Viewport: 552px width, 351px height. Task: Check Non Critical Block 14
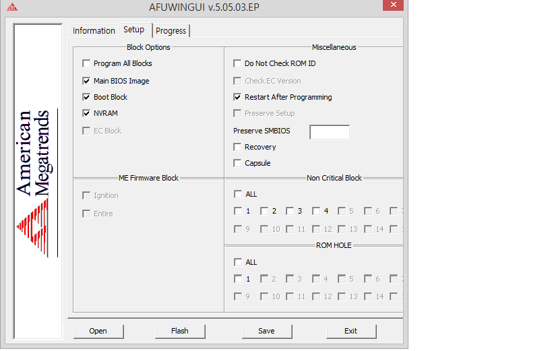368,230
